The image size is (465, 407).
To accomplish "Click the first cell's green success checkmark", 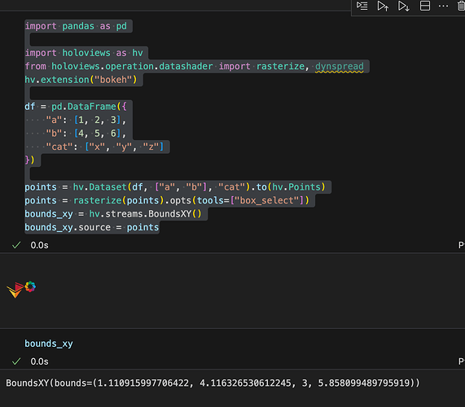I will coord(16,245).
